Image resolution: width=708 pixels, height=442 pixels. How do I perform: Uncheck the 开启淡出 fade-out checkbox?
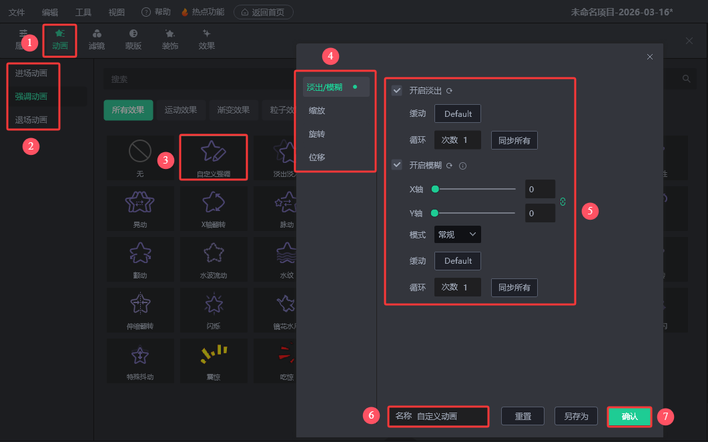[x=397, y=91]
